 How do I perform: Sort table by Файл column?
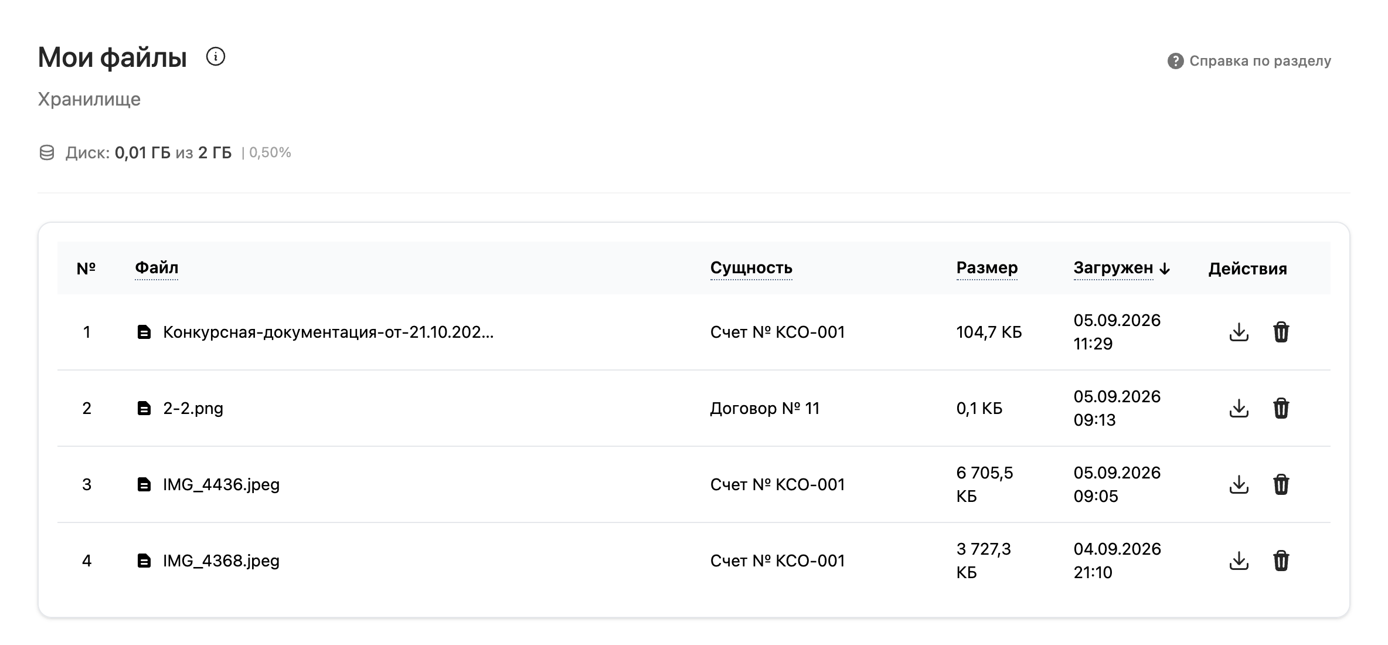157,268
